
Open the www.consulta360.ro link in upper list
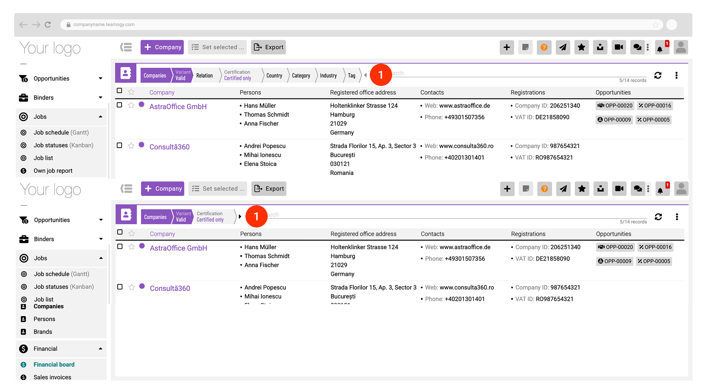pyautogui.click(x=466, y=146)
